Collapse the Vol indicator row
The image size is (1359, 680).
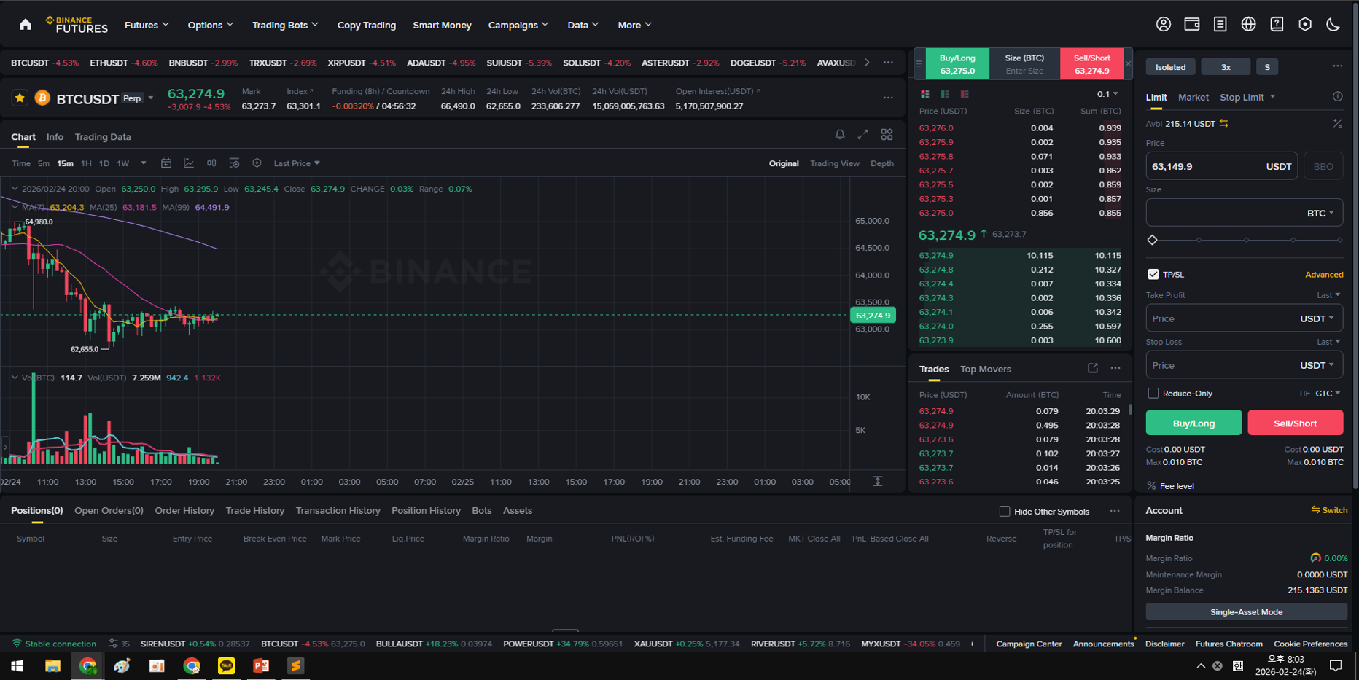click(x=15, y=378)
